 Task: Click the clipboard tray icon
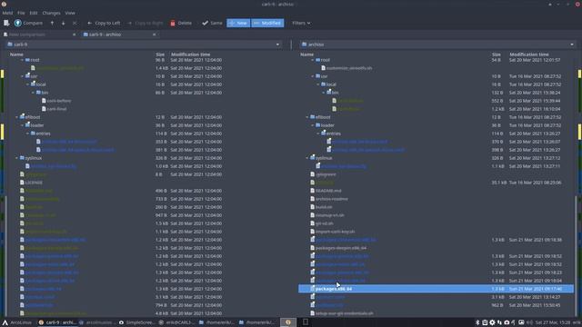click(x=485, y=322)
